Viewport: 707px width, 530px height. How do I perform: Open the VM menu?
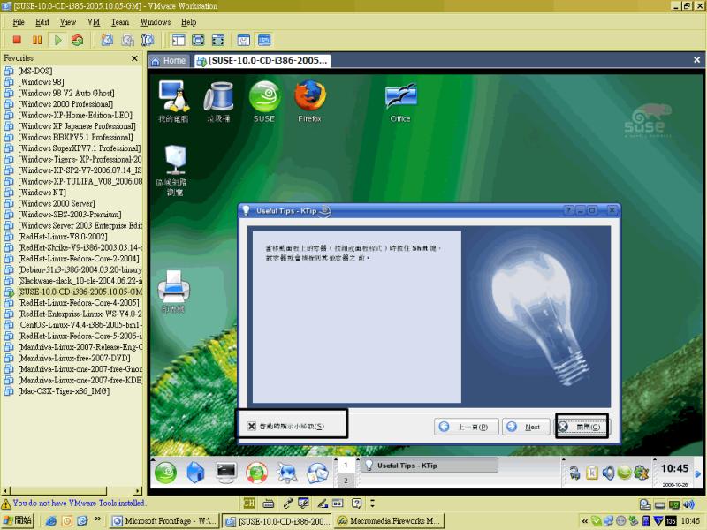(x=94, y=22)
